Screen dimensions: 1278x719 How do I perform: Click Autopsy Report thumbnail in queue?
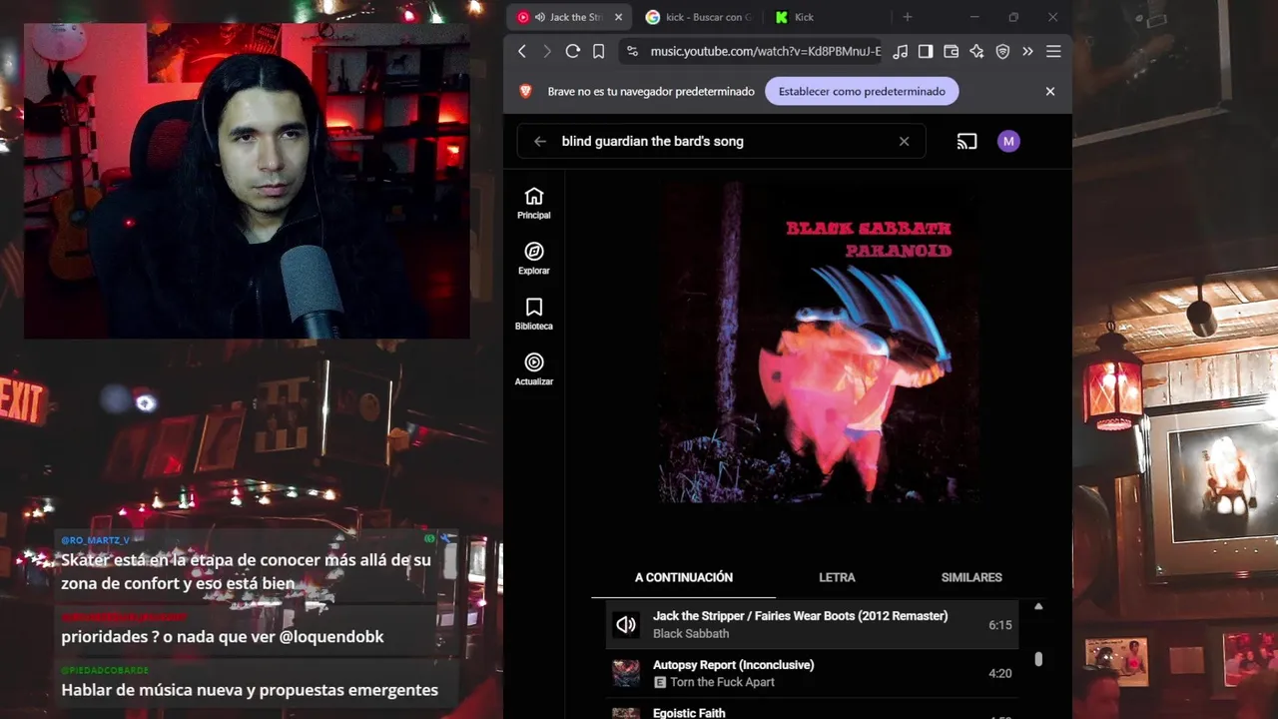tap(626, 673)
